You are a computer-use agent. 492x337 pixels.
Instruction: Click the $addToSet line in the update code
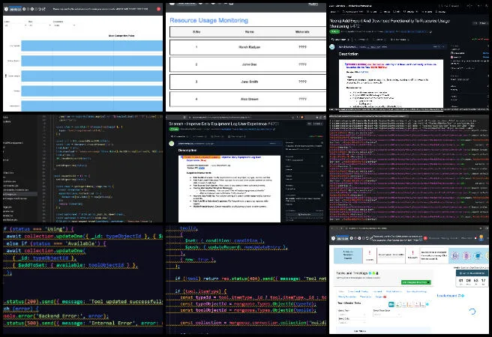(x=75, y=265)
